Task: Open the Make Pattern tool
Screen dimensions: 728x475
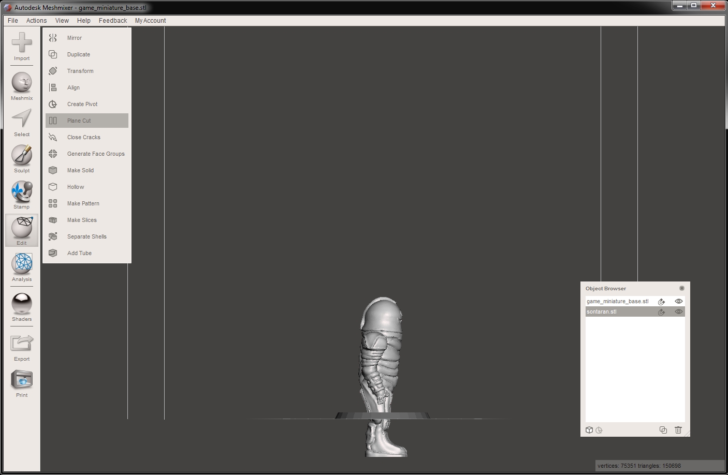Action: tap(87, 203)
